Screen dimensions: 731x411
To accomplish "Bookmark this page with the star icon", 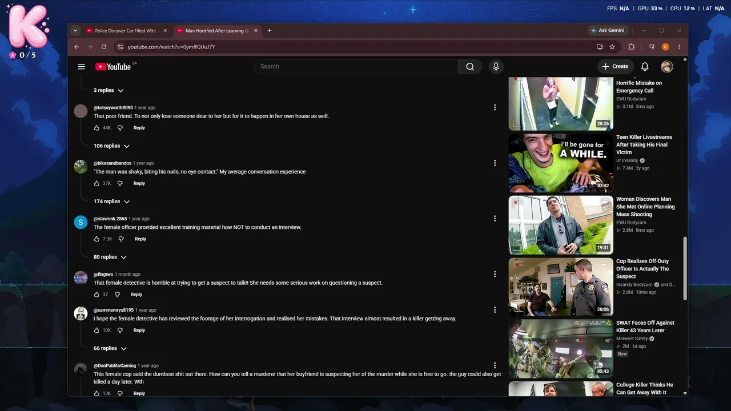I will click(612, 47).
